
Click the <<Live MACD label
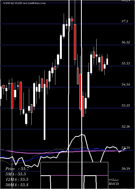click(x=114, y=182)
